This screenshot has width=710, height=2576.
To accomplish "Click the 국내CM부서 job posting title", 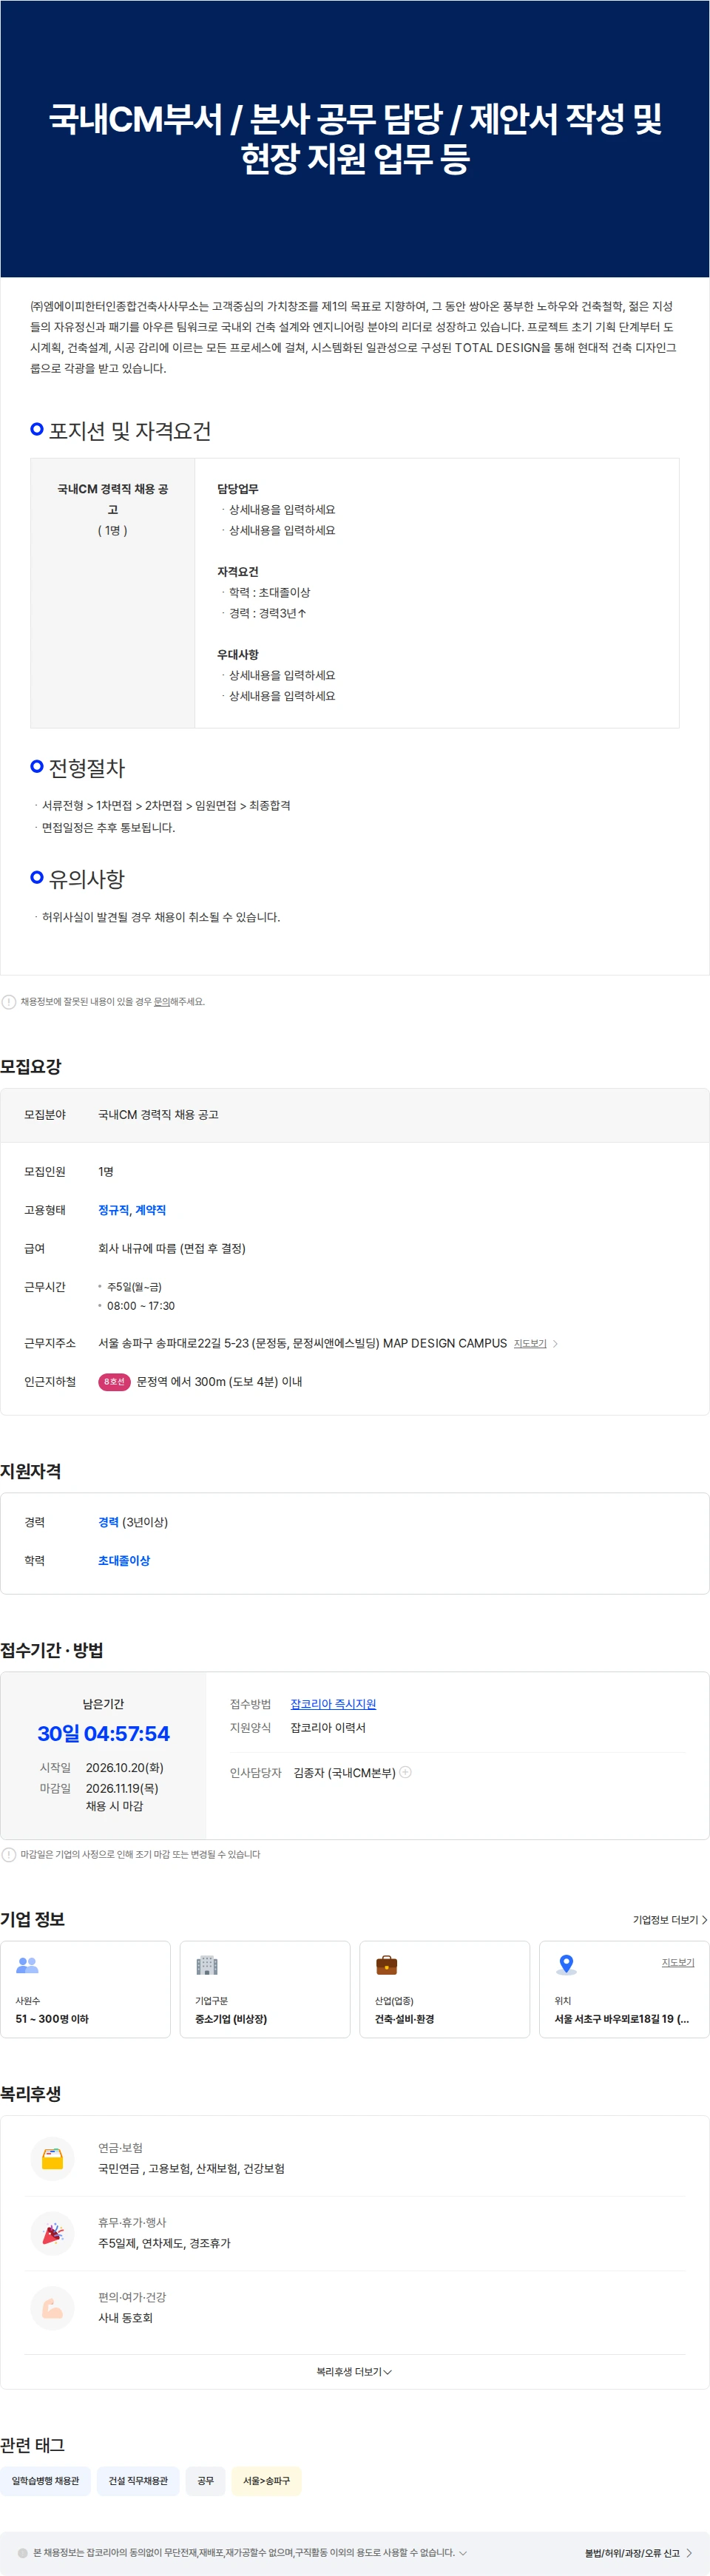I will 355,138.
